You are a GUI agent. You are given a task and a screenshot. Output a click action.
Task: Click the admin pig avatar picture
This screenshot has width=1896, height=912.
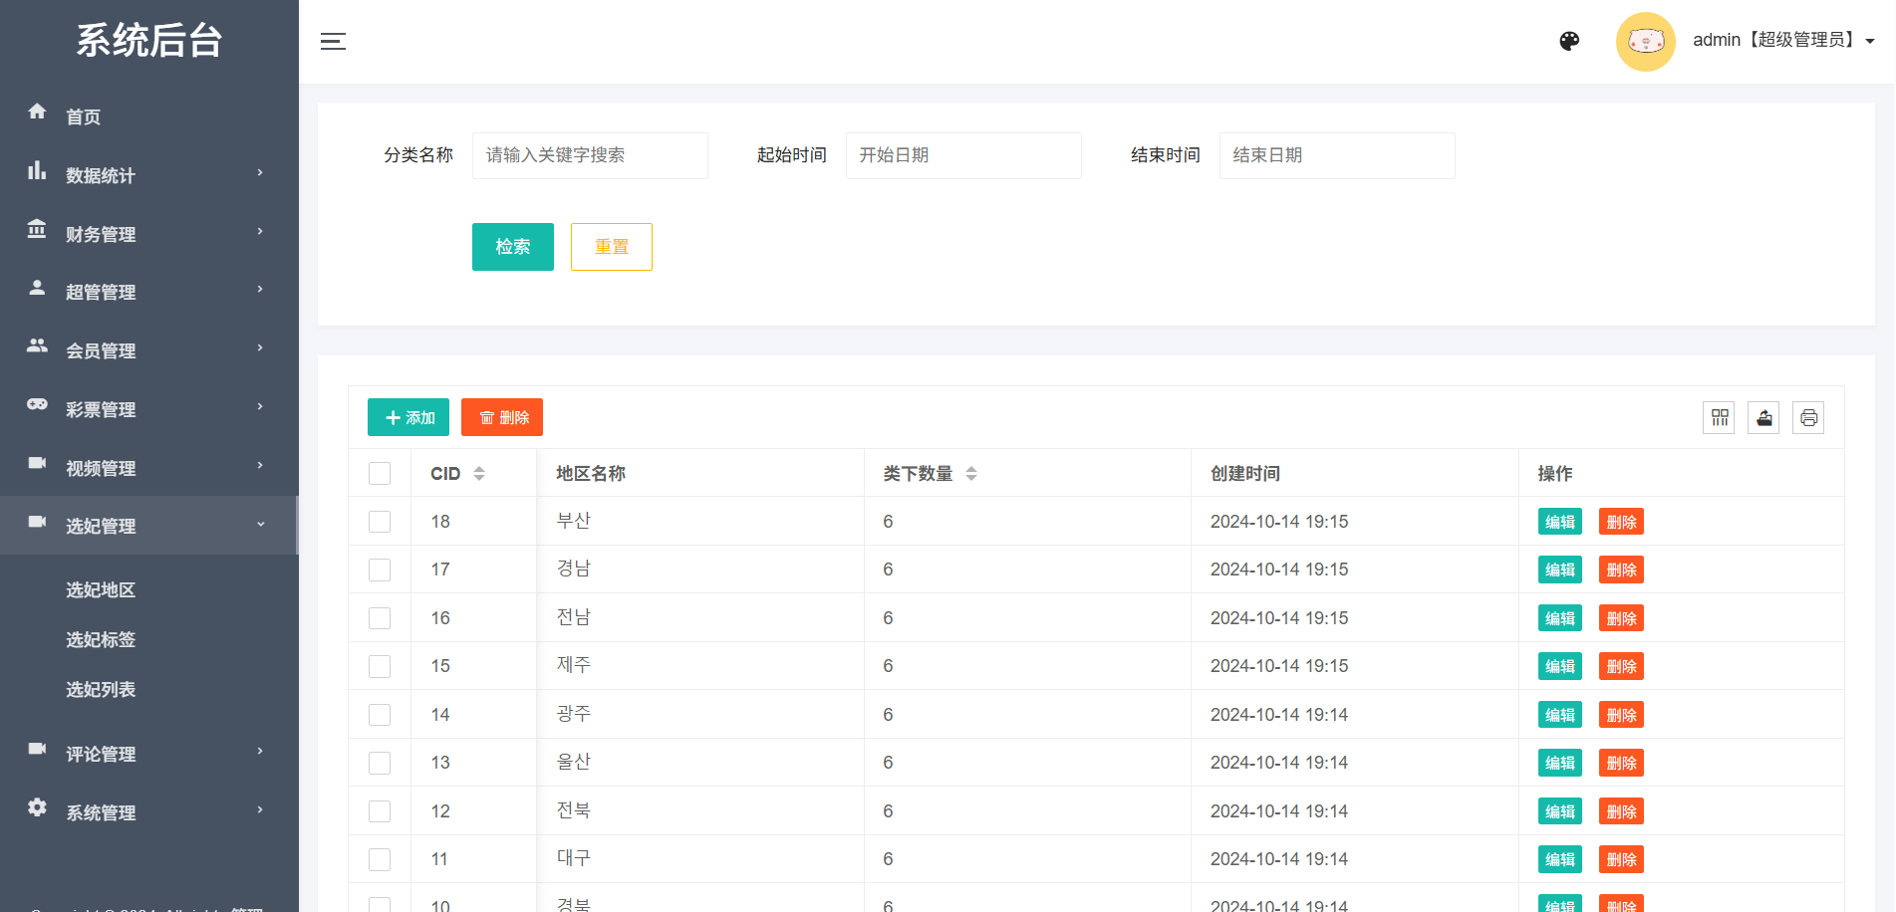coord(1645,41)
